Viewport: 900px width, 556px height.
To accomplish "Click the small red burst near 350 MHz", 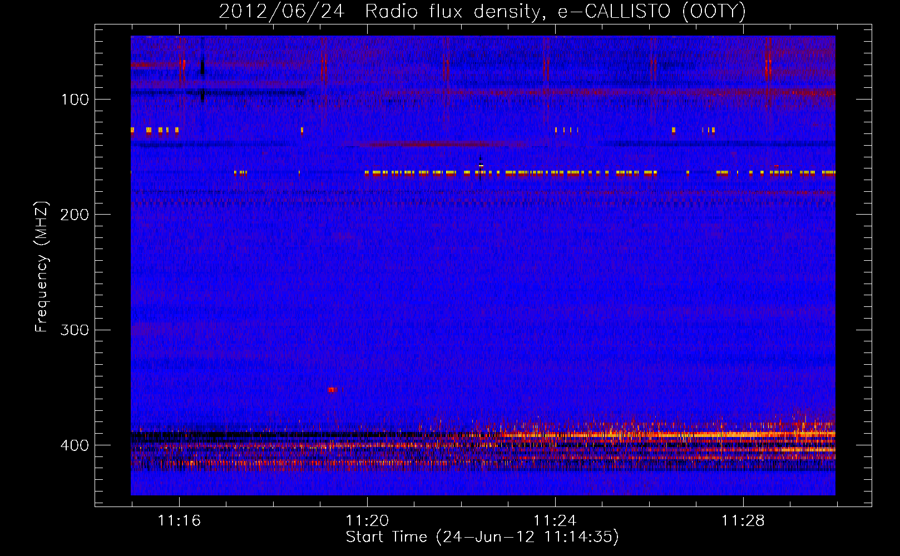I will 333,390.
